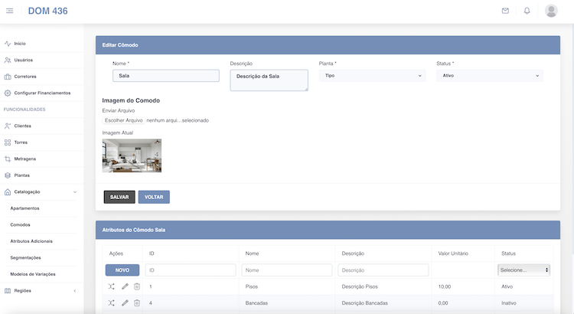Image resolution: width=574 pixels, height=314 pixels.
Task: Delete the Bancadas attribute with trash
Action: [x=137, y=303]
